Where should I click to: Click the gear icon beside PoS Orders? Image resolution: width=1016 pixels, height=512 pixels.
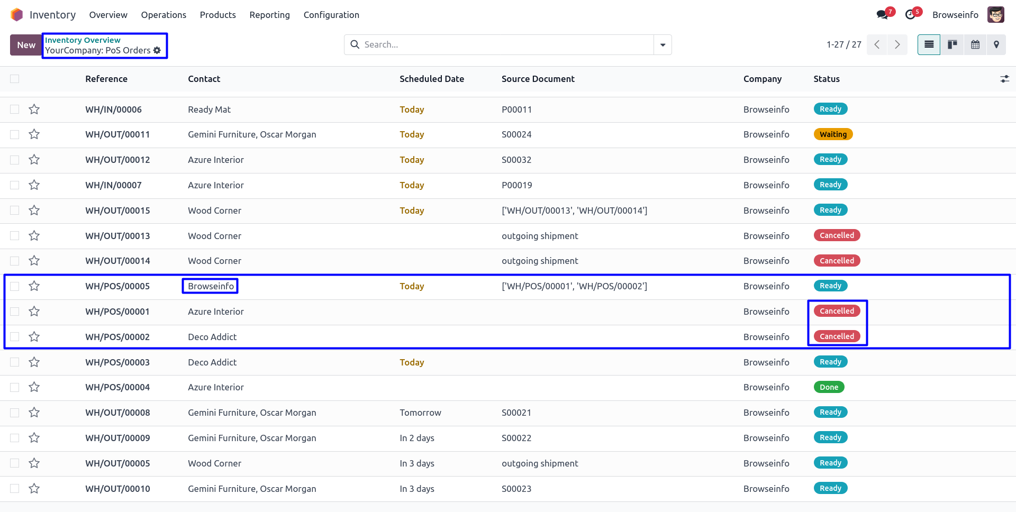(x=157, y=50)
